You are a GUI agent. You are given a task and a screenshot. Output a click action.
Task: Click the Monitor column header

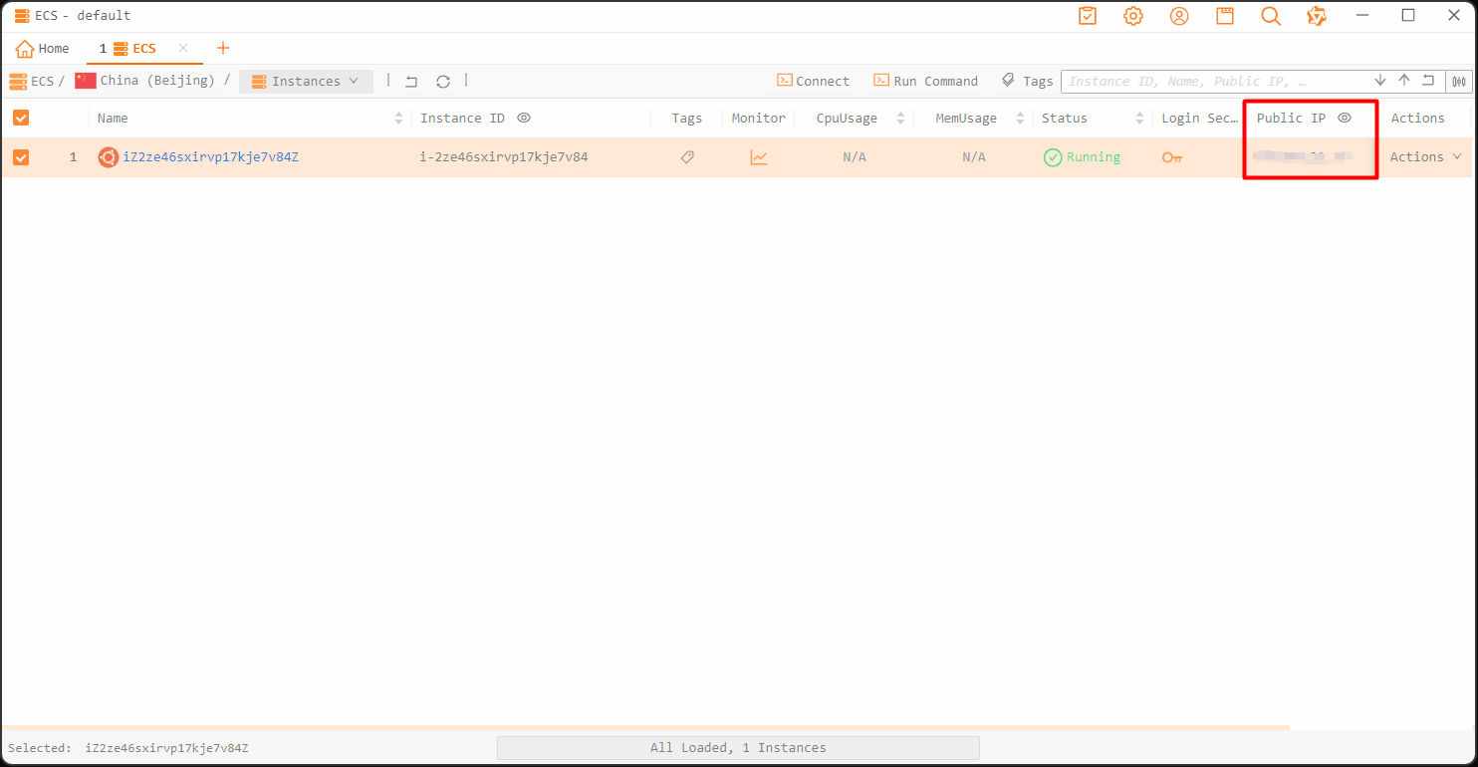[x=759, y=119]
